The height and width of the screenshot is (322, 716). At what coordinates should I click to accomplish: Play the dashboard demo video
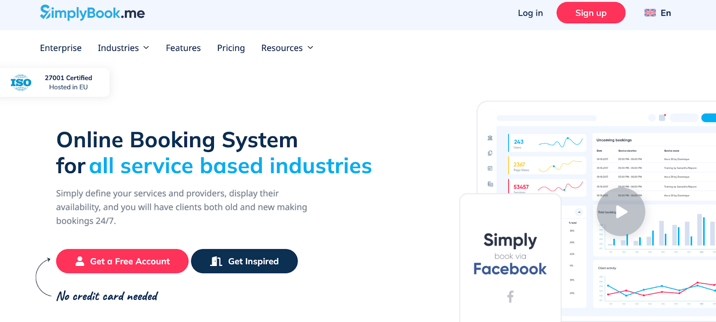point(621,212)
